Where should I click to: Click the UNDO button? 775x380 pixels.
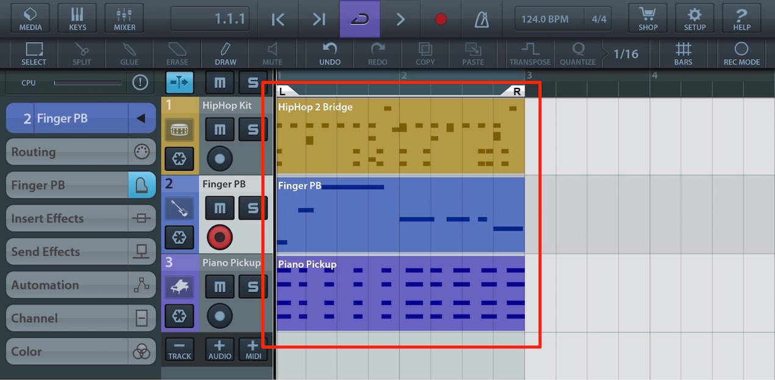coord(330,54)
